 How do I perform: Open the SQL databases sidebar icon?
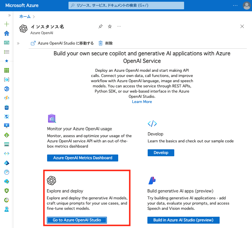[x=7, y=107]
